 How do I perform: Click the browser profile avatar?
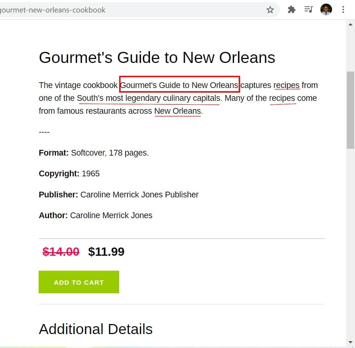click(326, 10)
